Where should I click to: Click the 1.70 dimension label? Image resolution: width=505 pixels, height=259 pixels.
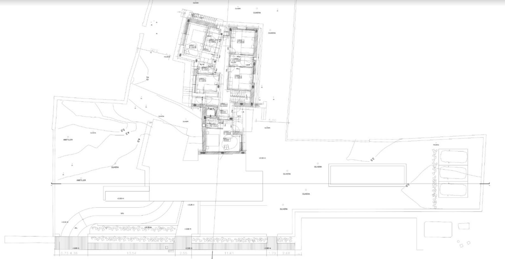[x=272, y=253]
